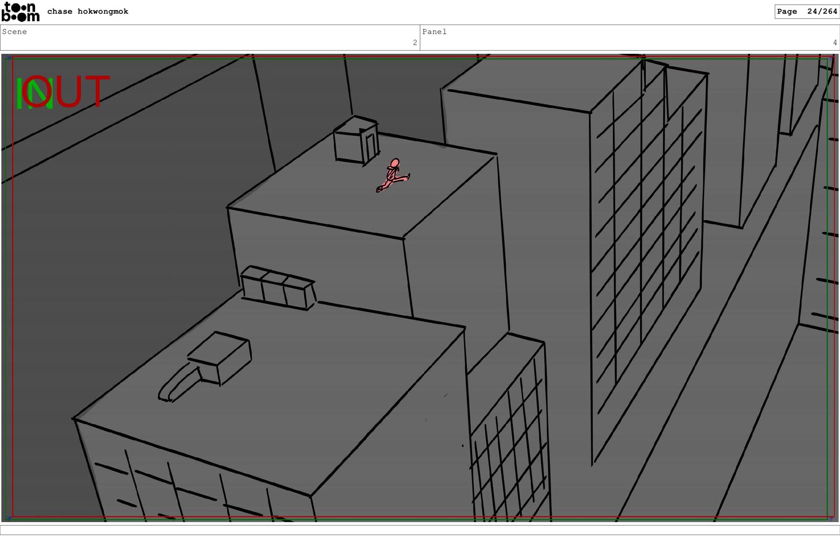Click the Panel header label
The image size is (840, 543).
[x=434, y=32]
